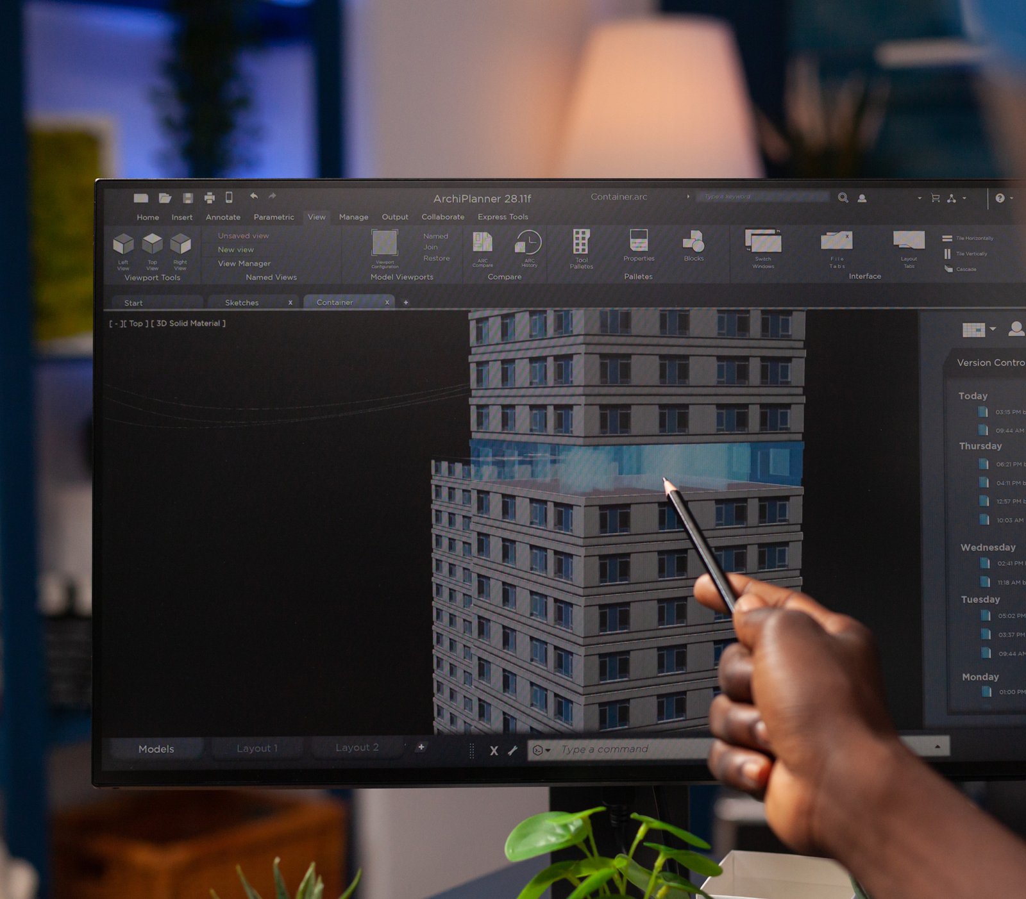Toggle Layout Tabs display

(909, 241)
